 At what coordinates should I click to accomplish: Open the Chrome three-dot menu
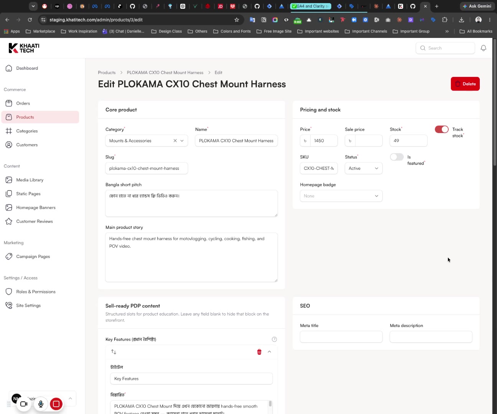coord(490,20)
